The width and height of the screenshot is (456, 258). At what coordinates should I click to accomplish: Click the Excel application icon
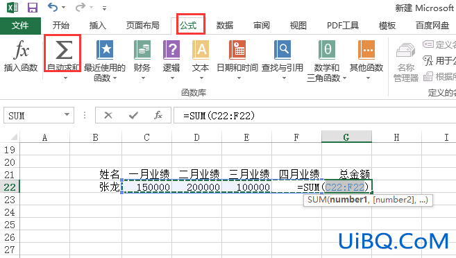click(x=12, y=7)
